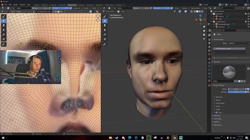Hide the Light object in outliner
This screenshot has width=250, height=140.
point(248,19)
